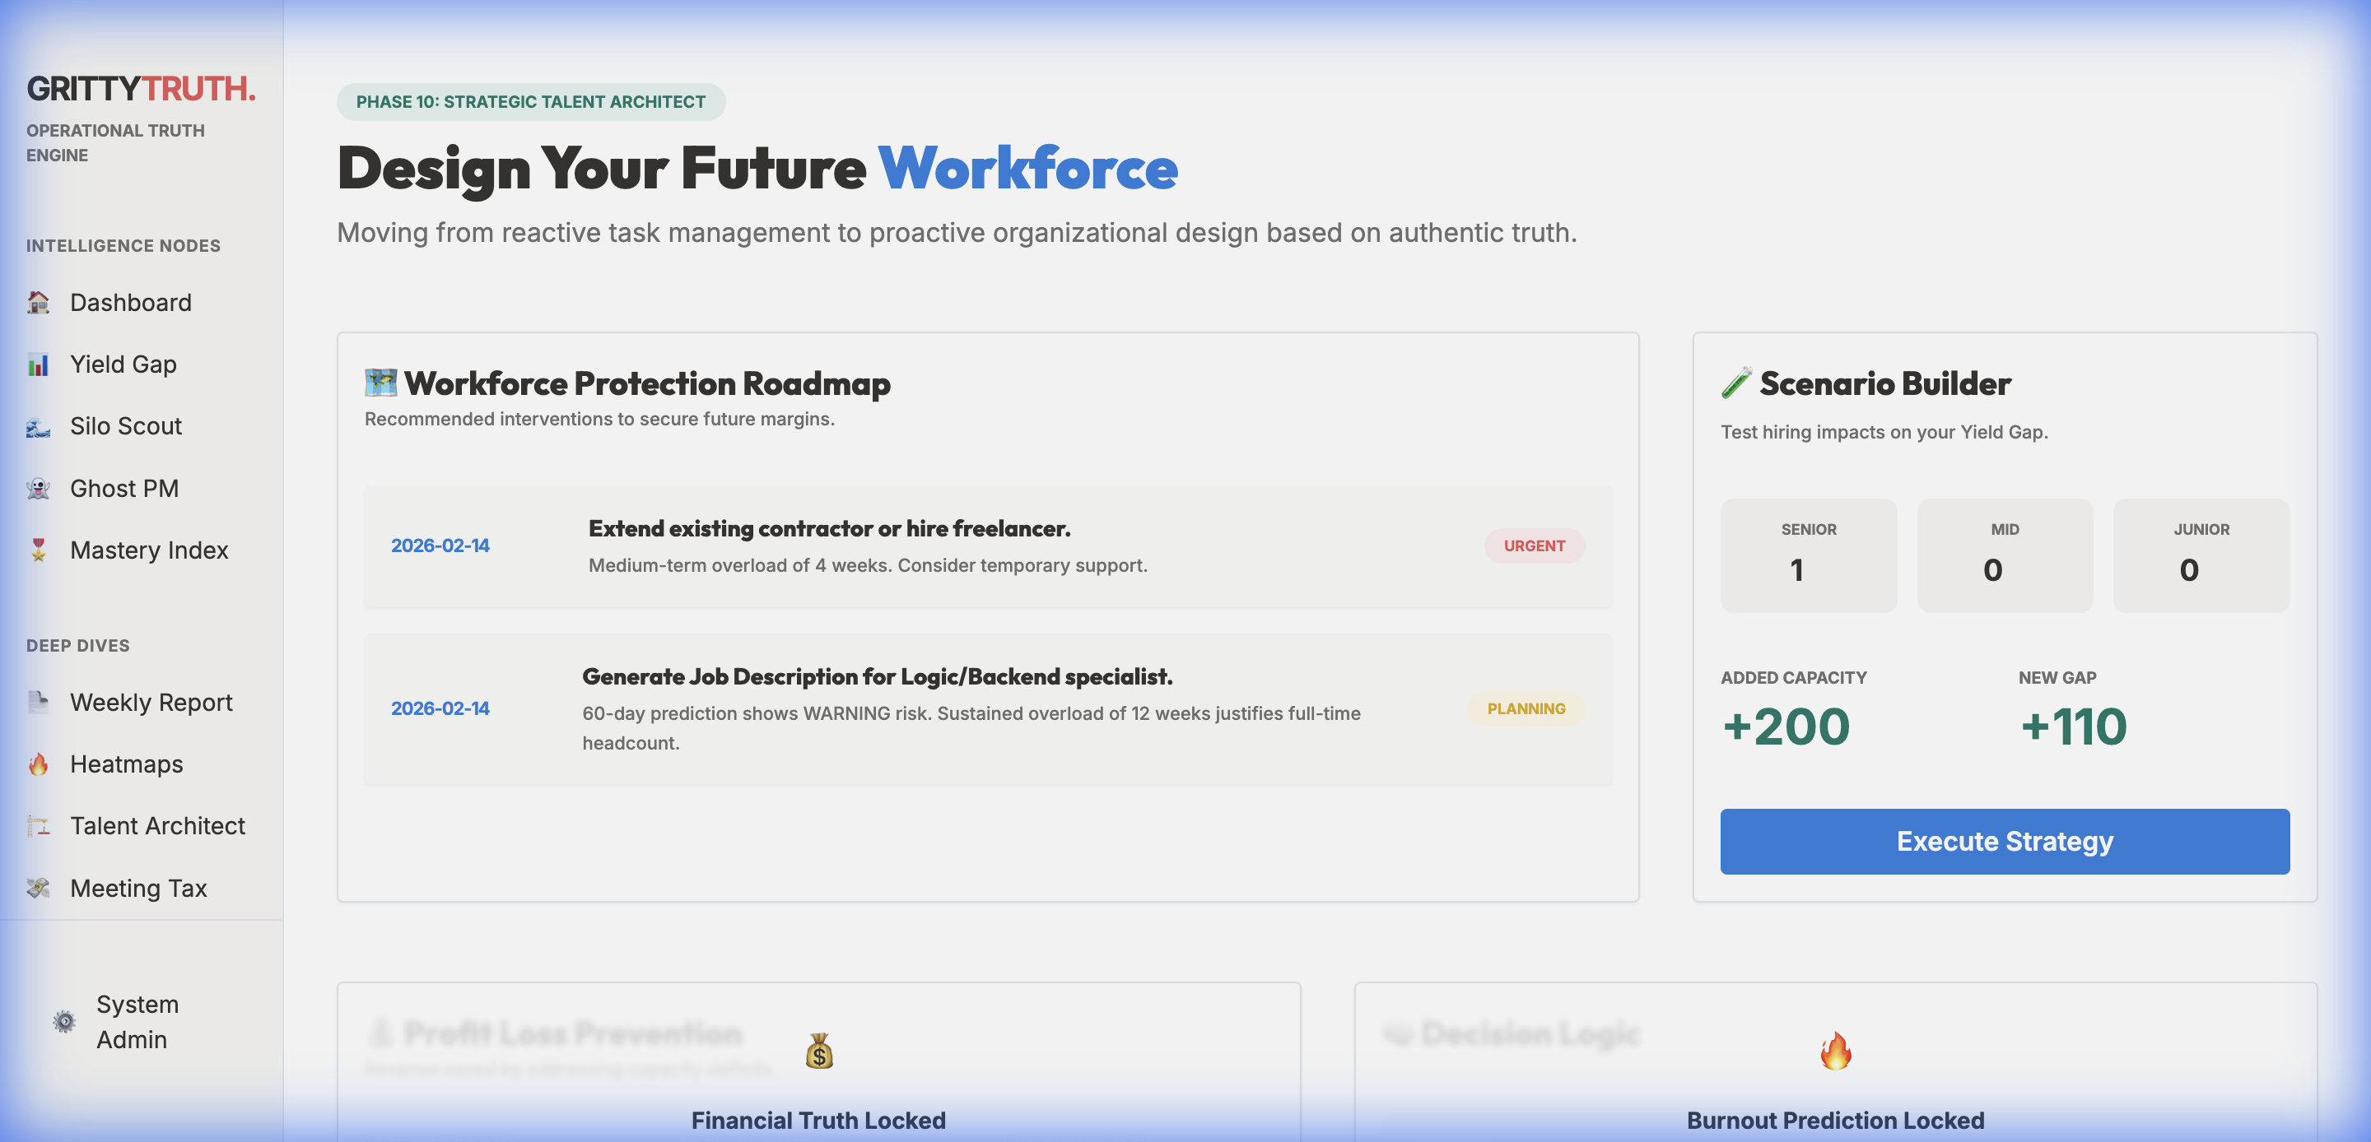Click the URGENT priority badge
The width and height of the screenshot is (2371, 1142).
pyautogui.click(x=1534, y=545)
